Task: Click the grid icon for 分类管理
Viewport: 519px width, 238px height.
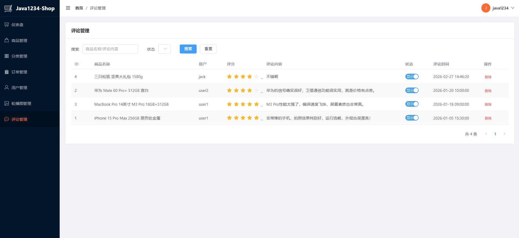Action: coord(7,56)
